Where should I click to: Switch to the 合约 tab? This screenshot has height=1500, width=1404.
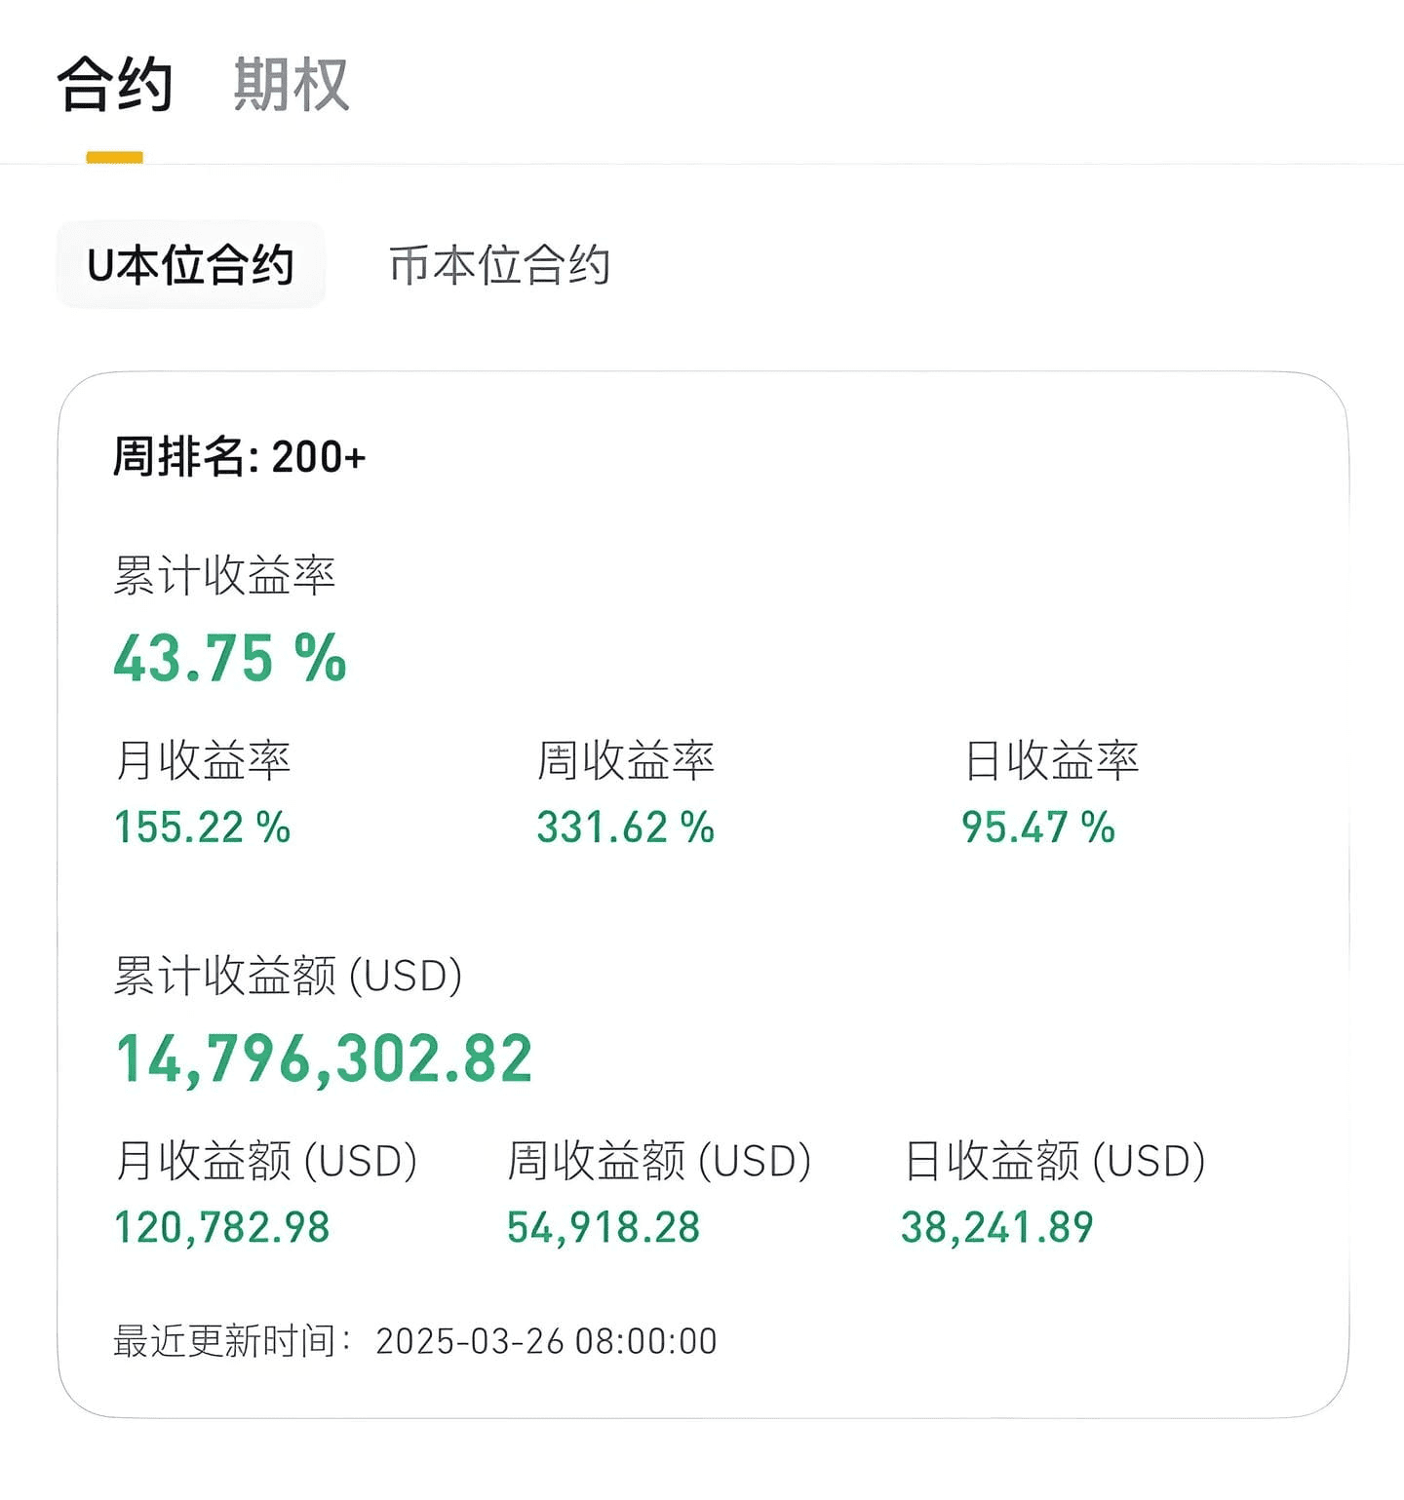pos(115,85)
